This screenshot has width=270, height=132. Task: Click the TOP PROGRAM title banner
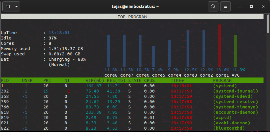pyautogui.click(x=132, y=17)
